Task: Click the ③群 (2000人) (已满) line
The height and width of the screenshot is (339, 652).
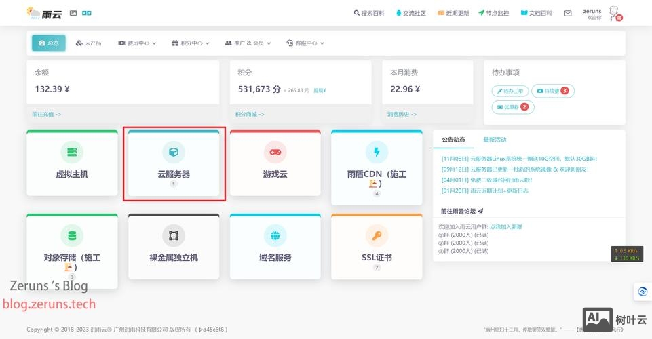Action: 463,251
